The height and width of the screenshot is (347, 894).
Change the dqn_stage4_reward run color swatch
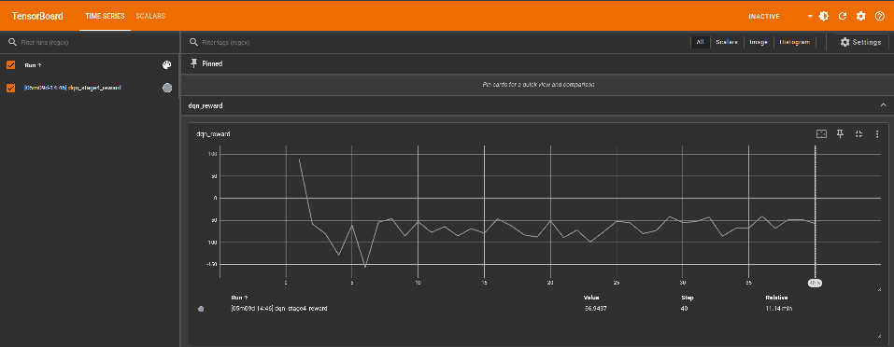[167, 88]
